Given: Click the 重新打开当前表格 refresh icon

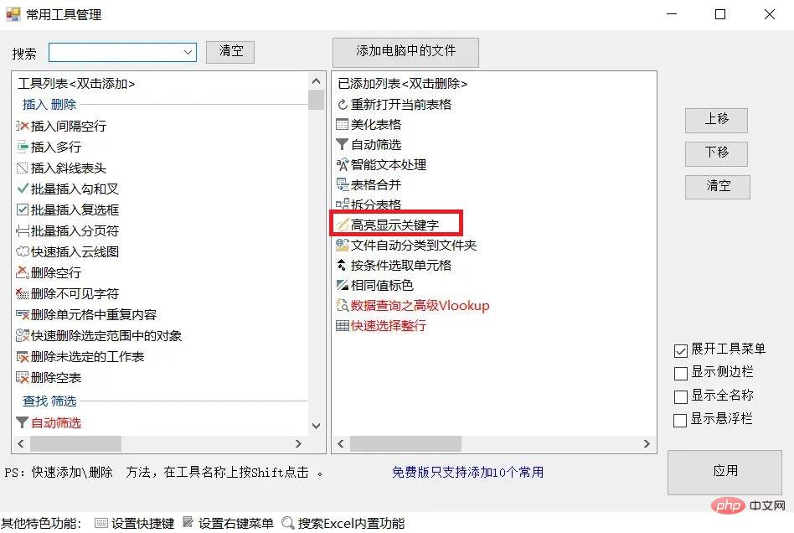Looking at the screenshot, I should (x=343, y=105).
